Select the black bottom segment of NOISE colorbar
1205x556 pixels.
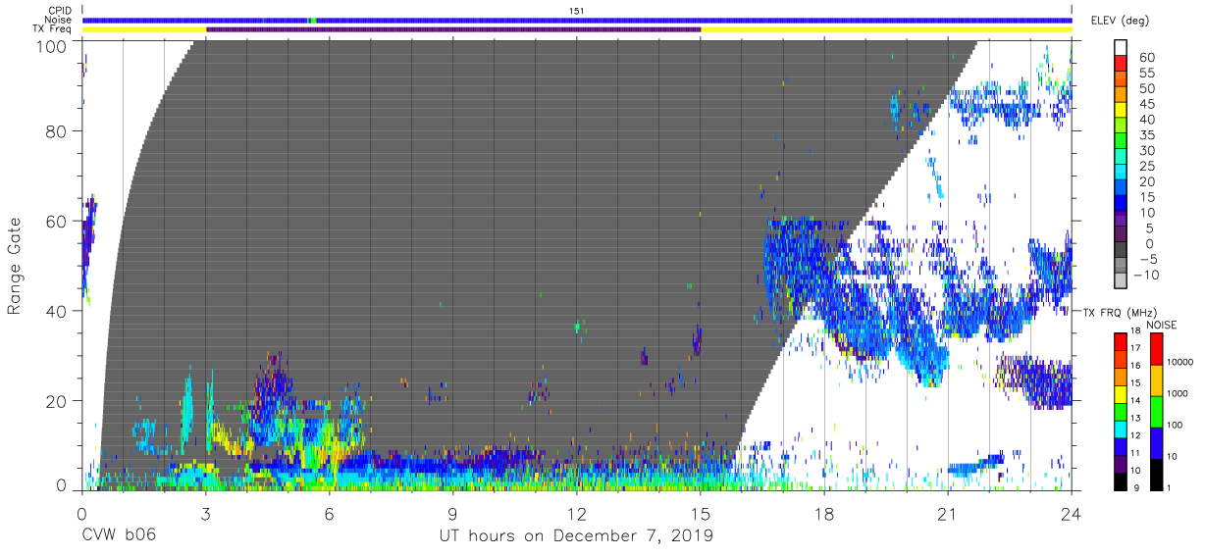click(x=1156, y=474)
